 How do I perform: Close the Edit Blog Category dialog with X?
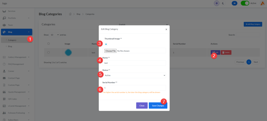click(166, 29)
